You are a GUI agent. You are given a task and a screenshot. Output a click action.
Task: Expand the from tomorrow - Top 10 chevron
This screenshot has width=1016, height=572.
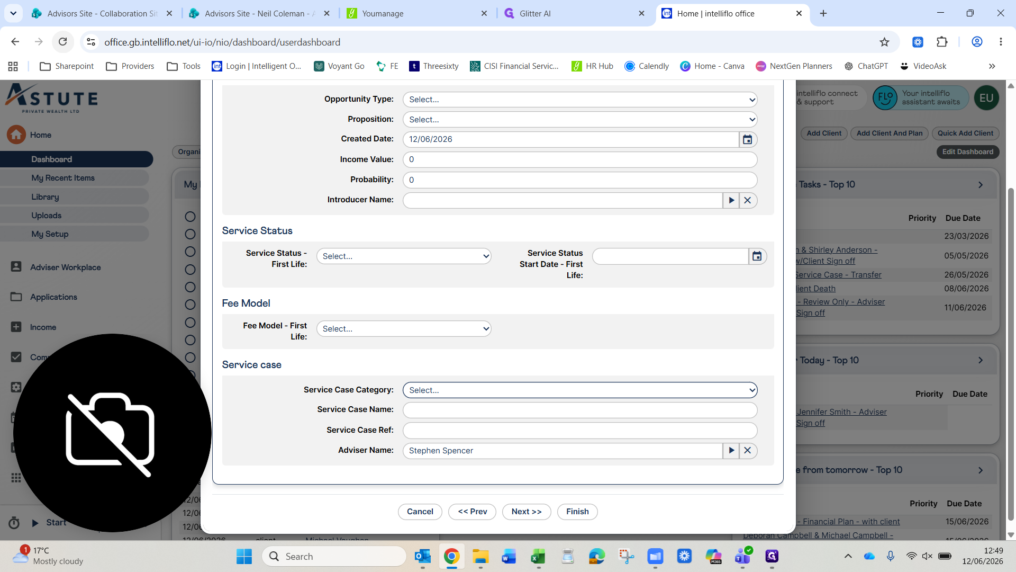pyautogui.click(x=981, y=470)
